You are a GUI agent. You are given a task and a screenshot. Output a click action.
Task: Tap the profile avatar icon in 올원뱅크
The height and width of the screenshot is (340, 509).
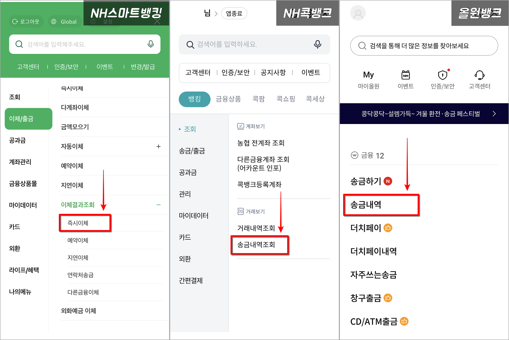358,13
